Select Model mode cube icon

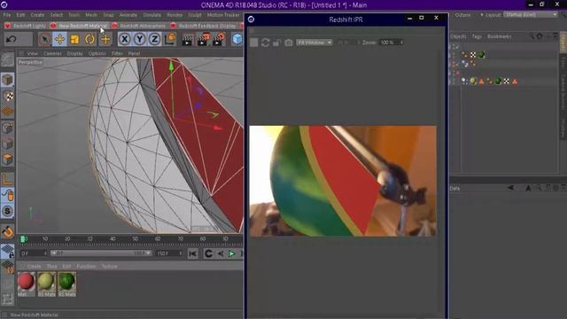7,80
